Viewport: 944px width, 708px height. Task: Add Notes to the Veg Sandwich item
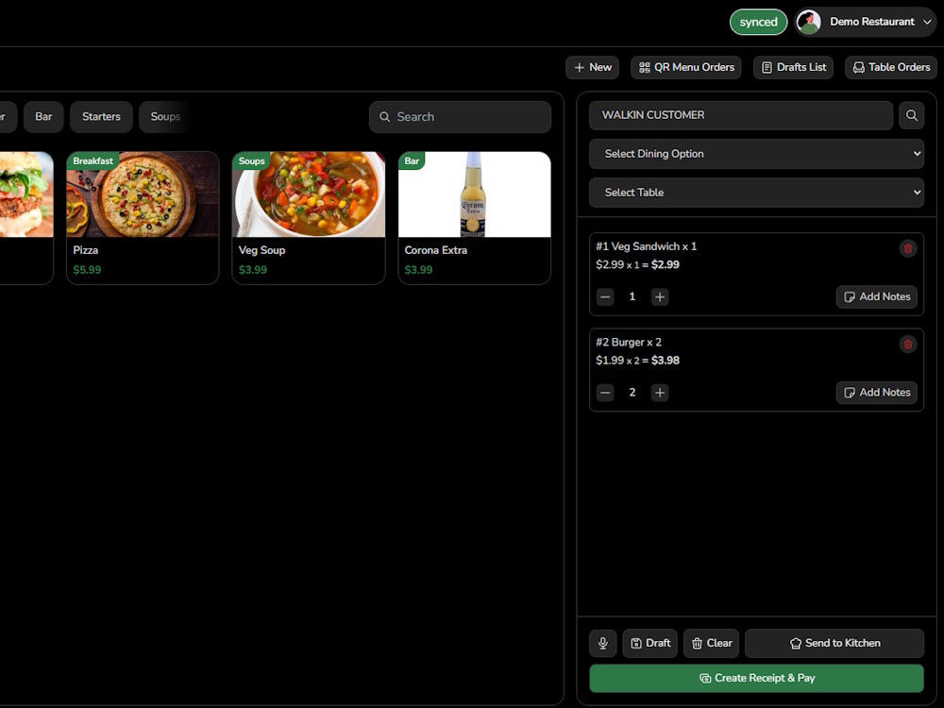click(x=877, y=296)
